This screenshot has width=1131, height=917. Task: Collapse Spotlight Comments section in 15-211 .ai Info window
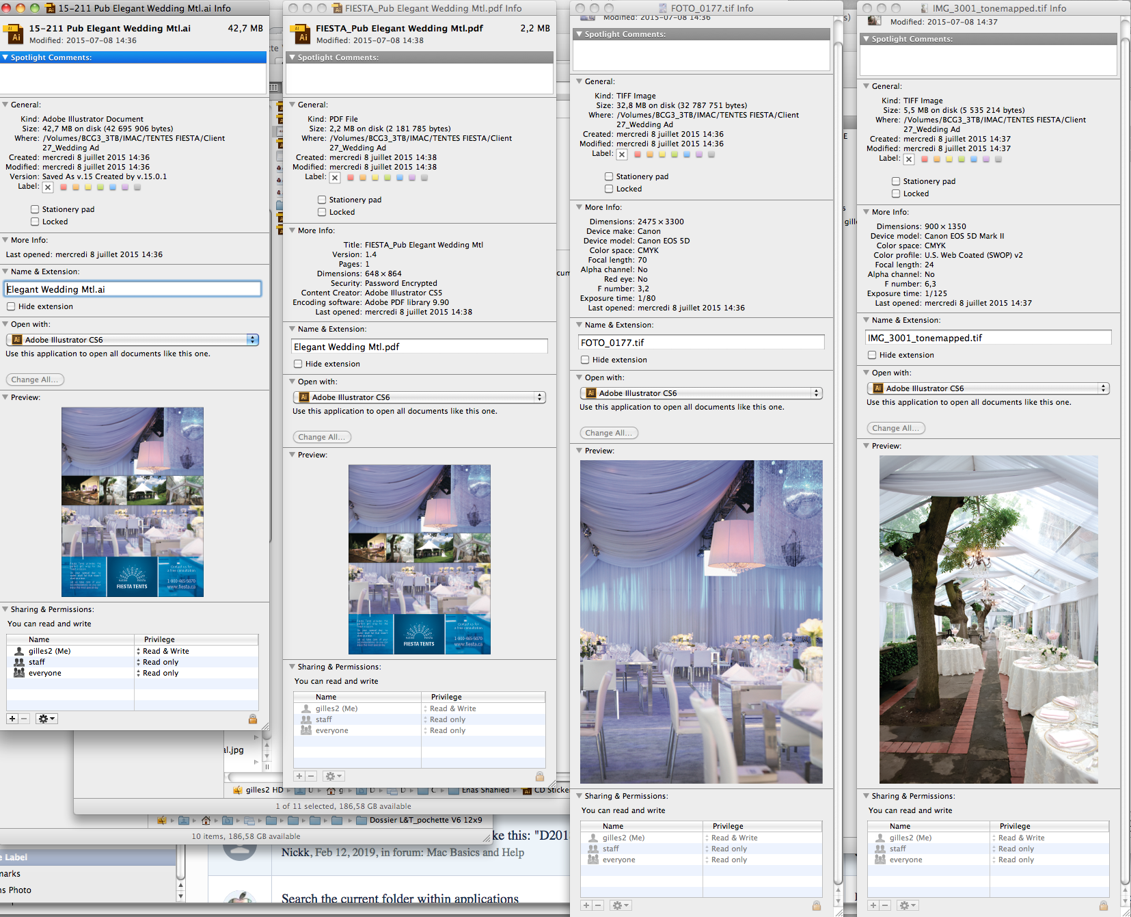[x=5, y=57]
